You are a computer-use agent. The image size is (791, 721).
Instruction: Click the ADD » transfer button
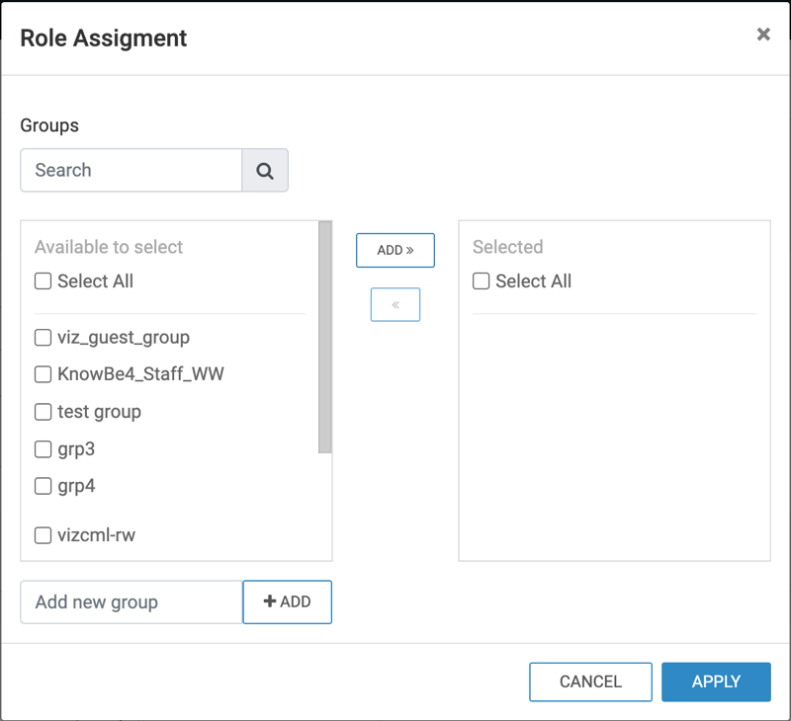[x=395, y=250]
